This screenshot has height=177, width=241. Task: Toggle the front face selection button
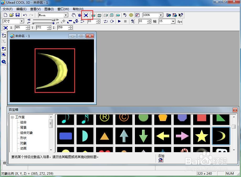click(x=93, y=15)
